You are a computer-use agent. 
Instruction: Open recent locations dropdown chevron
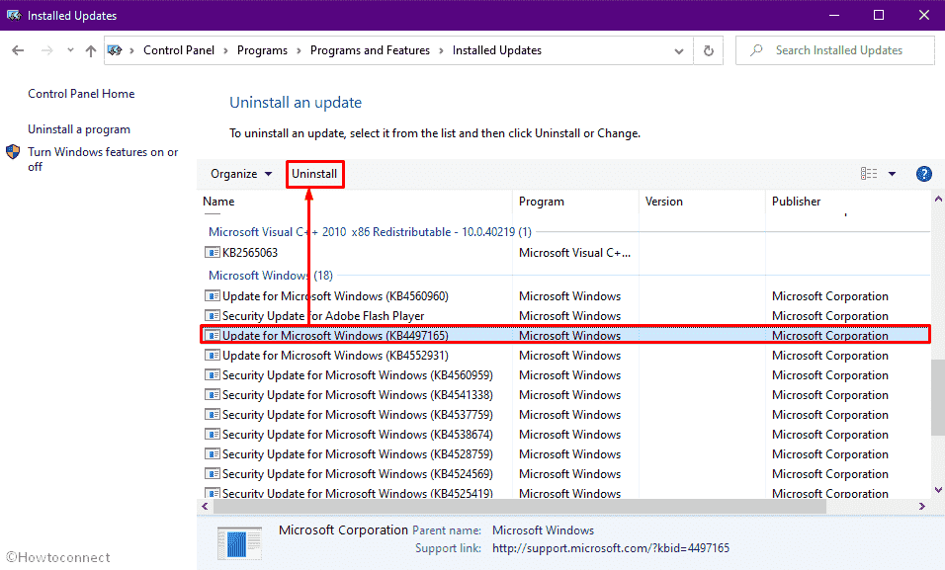(70, 50)
